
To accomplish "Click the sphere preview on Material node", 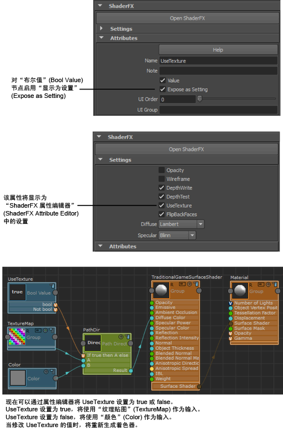I will (x=240, y=290).
